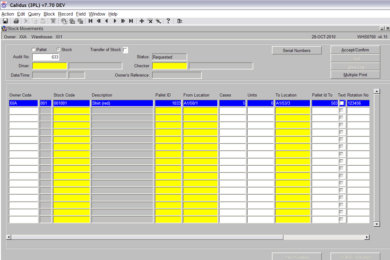Click the Accept/Confirm button

tap(355, 50)
